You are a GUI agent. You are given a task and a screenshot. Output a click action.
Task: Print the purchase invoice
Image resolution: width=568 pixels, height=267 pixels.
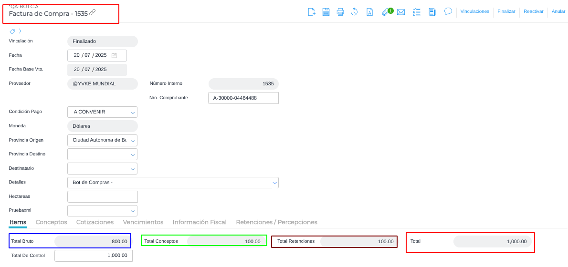tap(340, 12)
